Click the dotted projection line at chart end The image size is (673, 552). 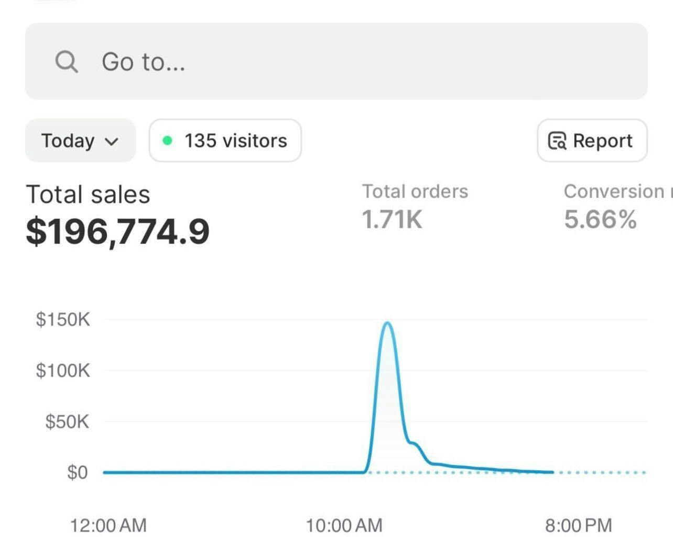(603, 472)
